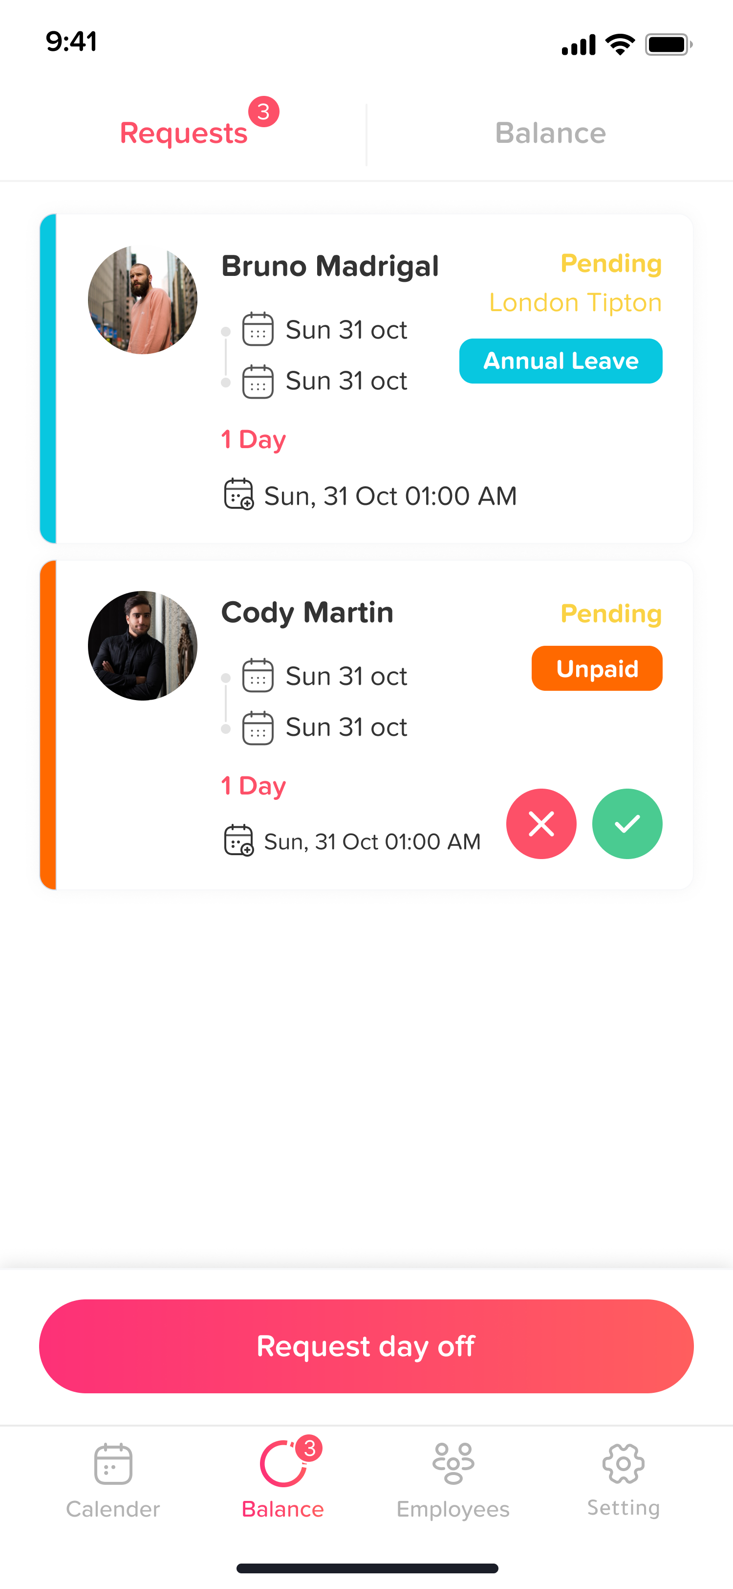Image resolution: width=733 pixels, height=1589 pixels.
Task: Tap the Requests notification badge
Action: [263, 112]
